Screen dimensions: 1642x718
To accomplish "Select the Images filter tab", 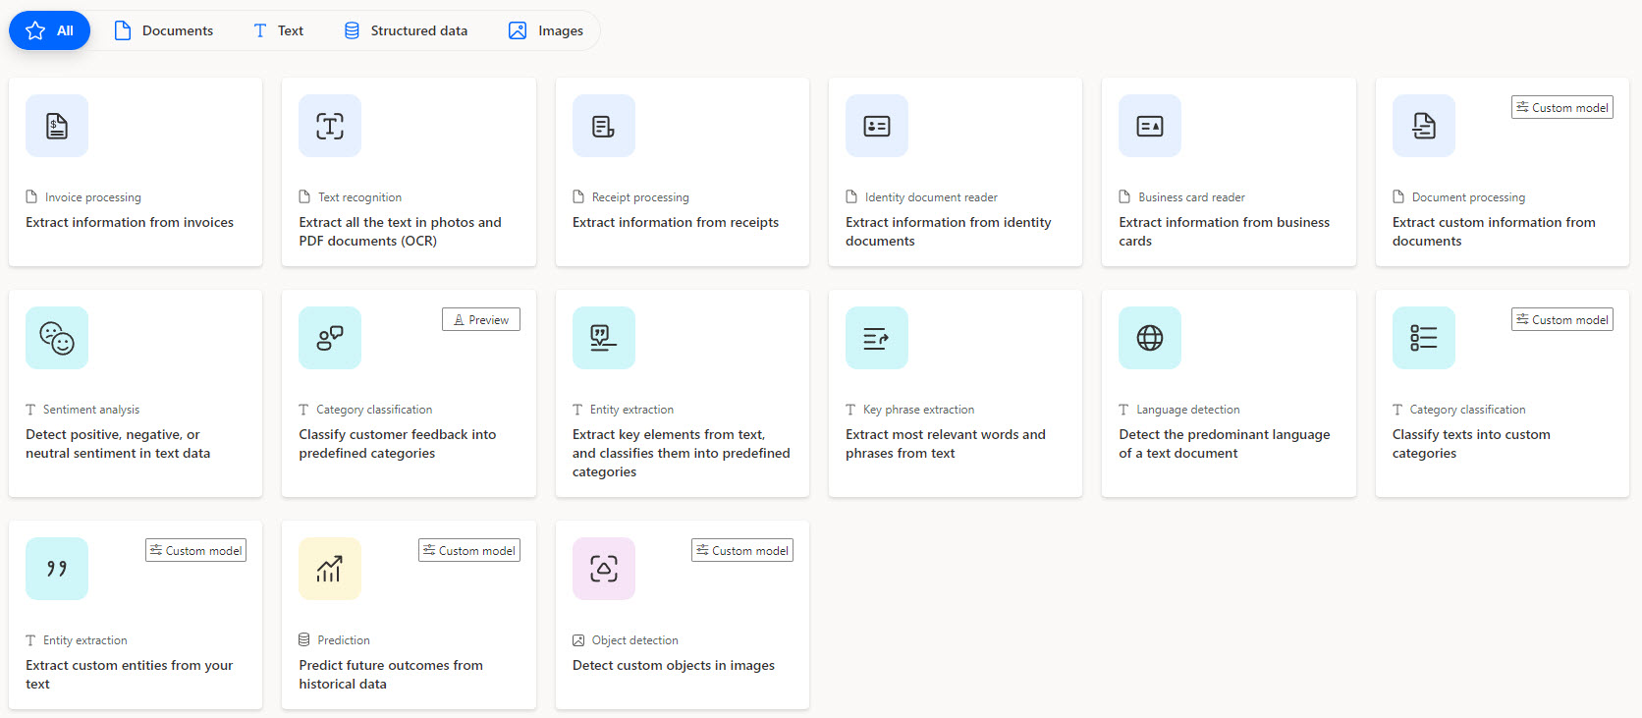I will tap(546, 30).
